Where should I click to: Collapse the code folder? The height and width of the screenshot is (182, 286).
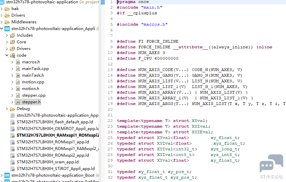coord(7,55)
